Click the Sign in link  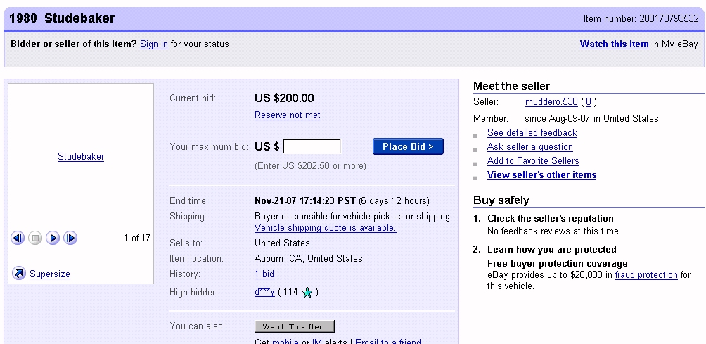pos(154,44)
